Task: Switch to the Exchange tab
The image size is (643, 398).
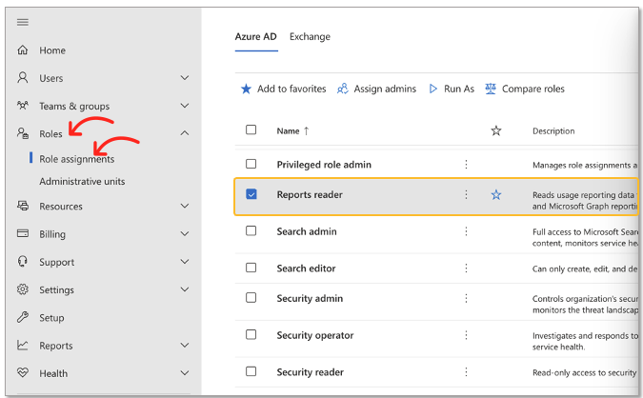Action: coord(310,36)
